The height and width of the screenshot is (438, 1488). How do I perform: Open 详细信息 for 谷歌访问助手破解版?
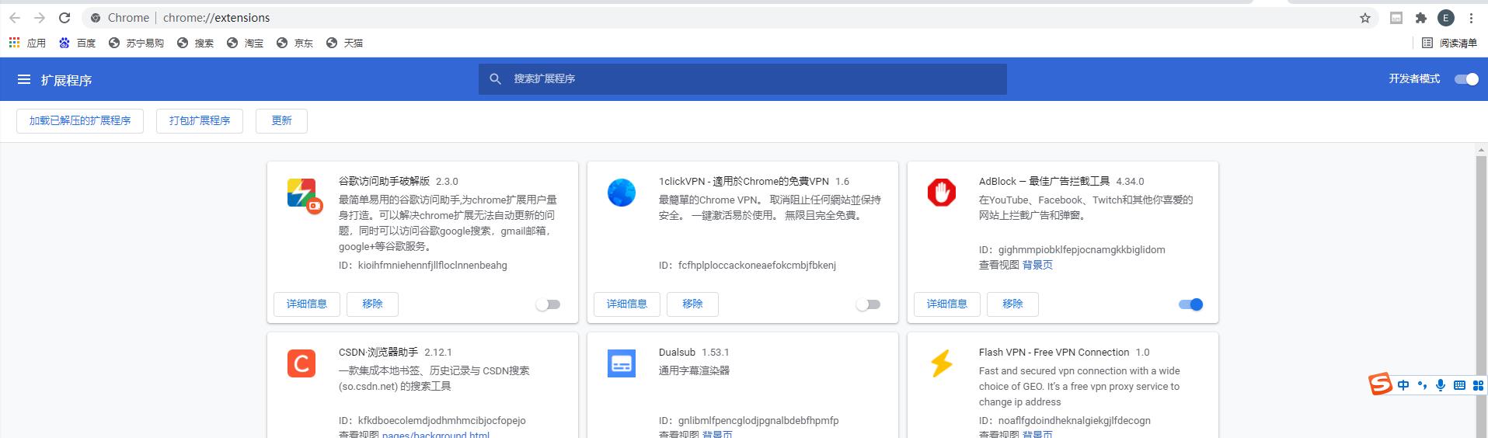[x=307, y=304]
